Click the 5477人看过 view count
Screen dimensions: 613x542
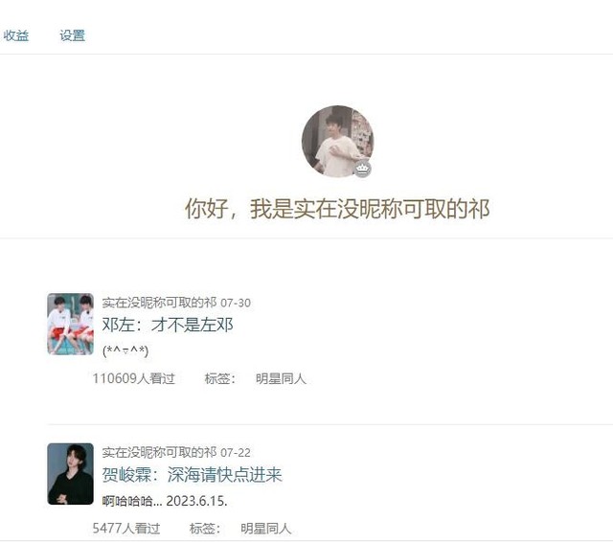pos(126,529)
